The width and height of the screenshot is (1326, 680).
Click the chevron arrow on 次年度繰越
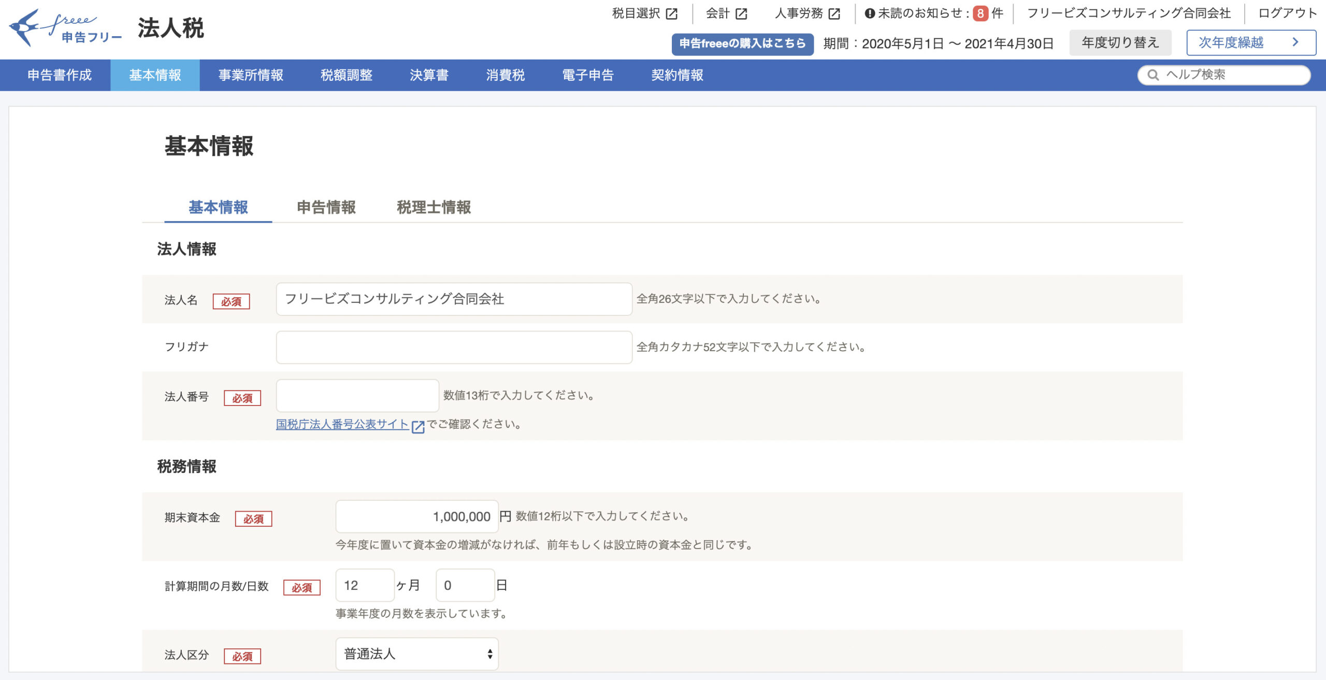tap(1295, 42)
